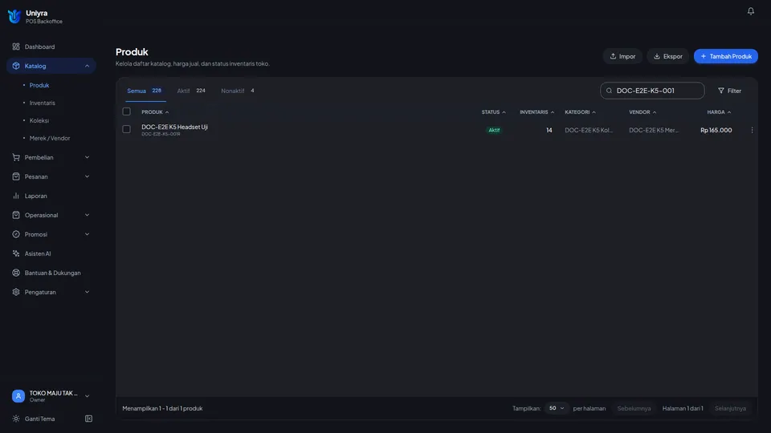Sort by Inventaris column header

click(537, 112)
